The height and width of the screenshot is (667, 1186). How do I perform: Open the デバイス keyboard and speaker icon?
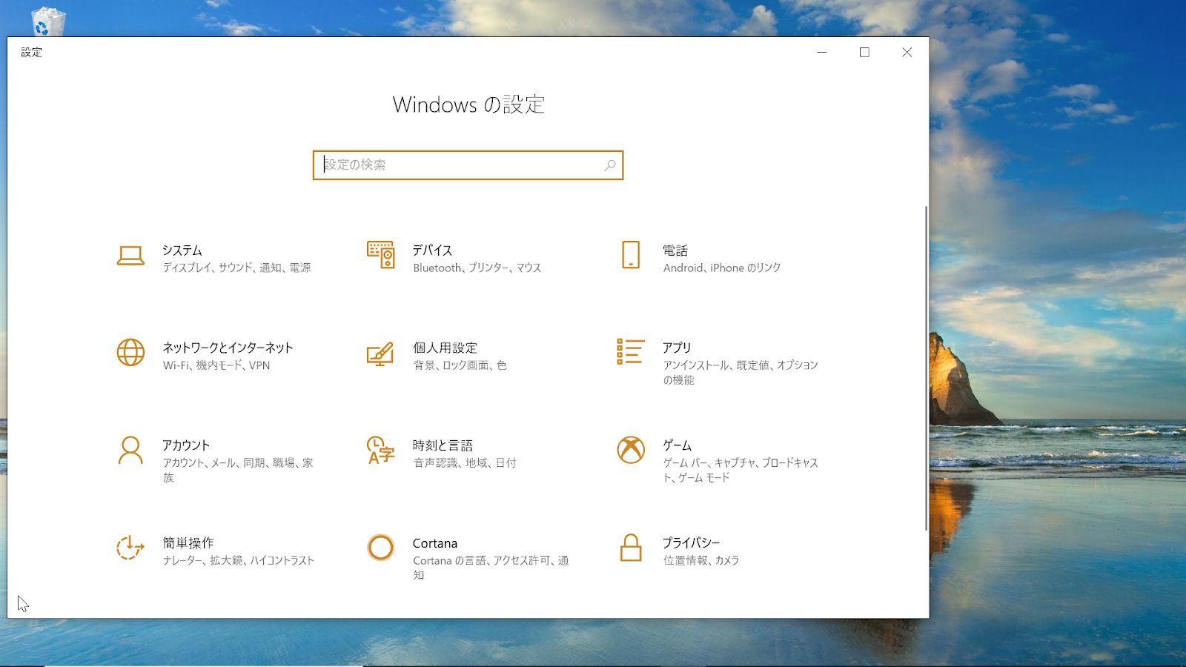380,255
